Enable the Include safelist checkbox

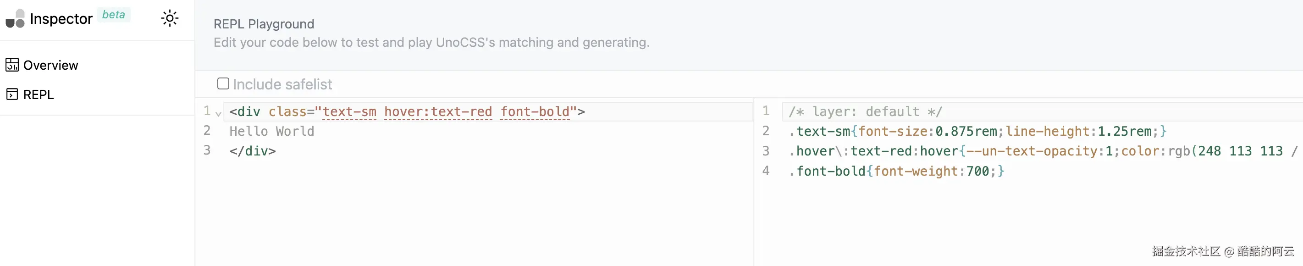pyautogui.click(x=223, y=83)
